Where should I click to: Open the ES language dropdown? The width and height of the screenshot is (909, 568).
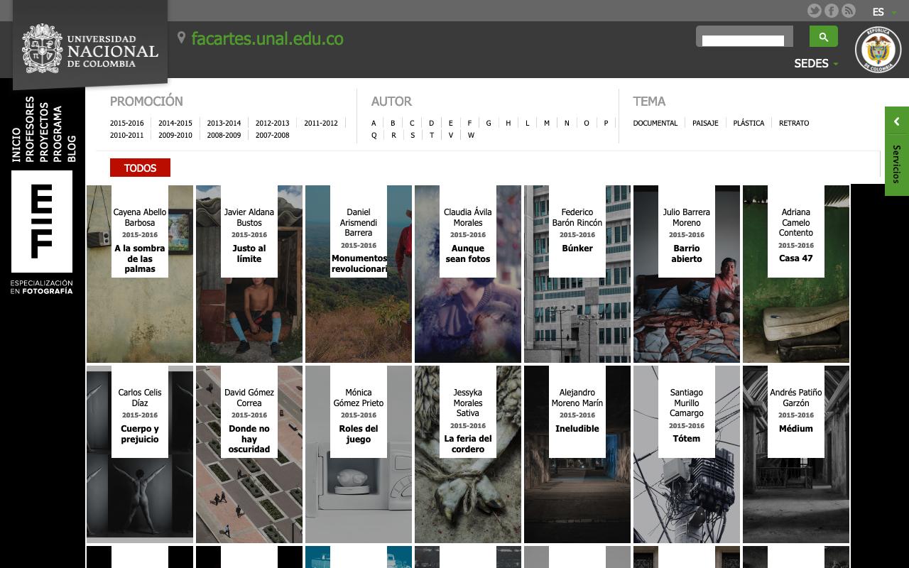point(884,12)
